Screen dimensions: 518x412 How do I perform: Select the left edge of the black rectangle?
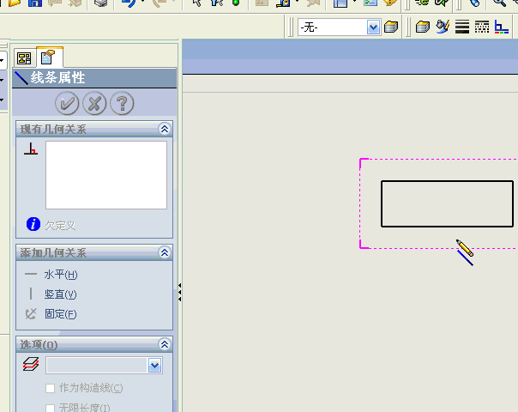click(x=382, y=203)
